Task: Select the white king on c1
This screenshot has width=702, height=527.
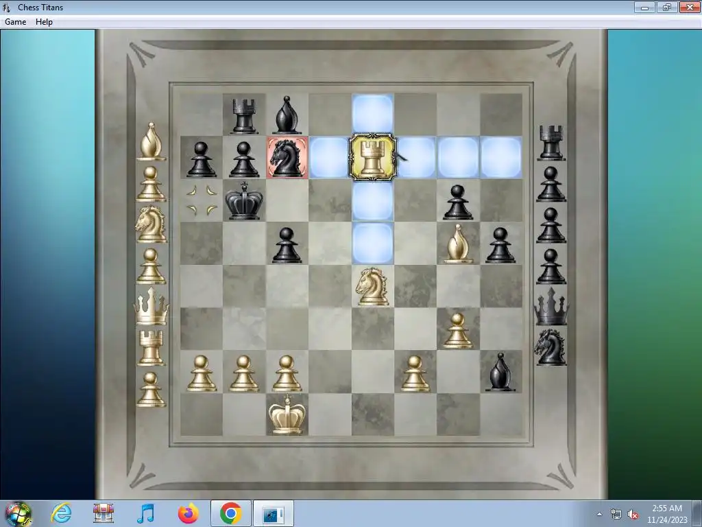Action: point(287,414)
